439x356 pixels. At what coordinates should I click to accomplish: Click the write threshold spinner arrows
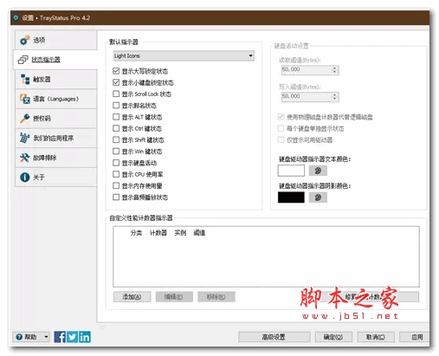point(334,97)
